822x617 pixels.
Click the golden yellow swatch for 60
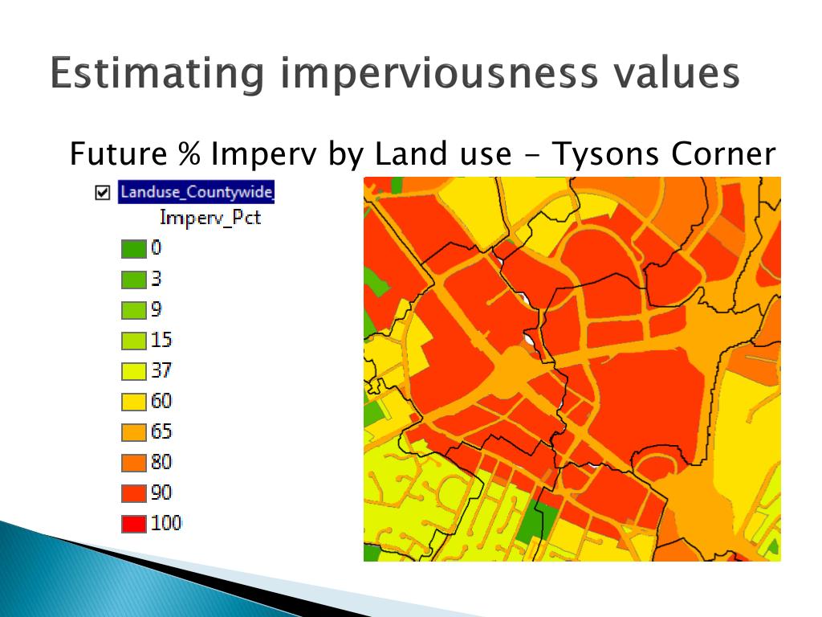134,402
